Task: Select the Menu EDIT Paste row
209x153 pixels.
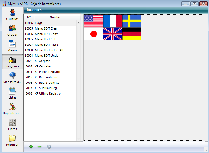Action: pyautogui.click(x=50, y=45)
